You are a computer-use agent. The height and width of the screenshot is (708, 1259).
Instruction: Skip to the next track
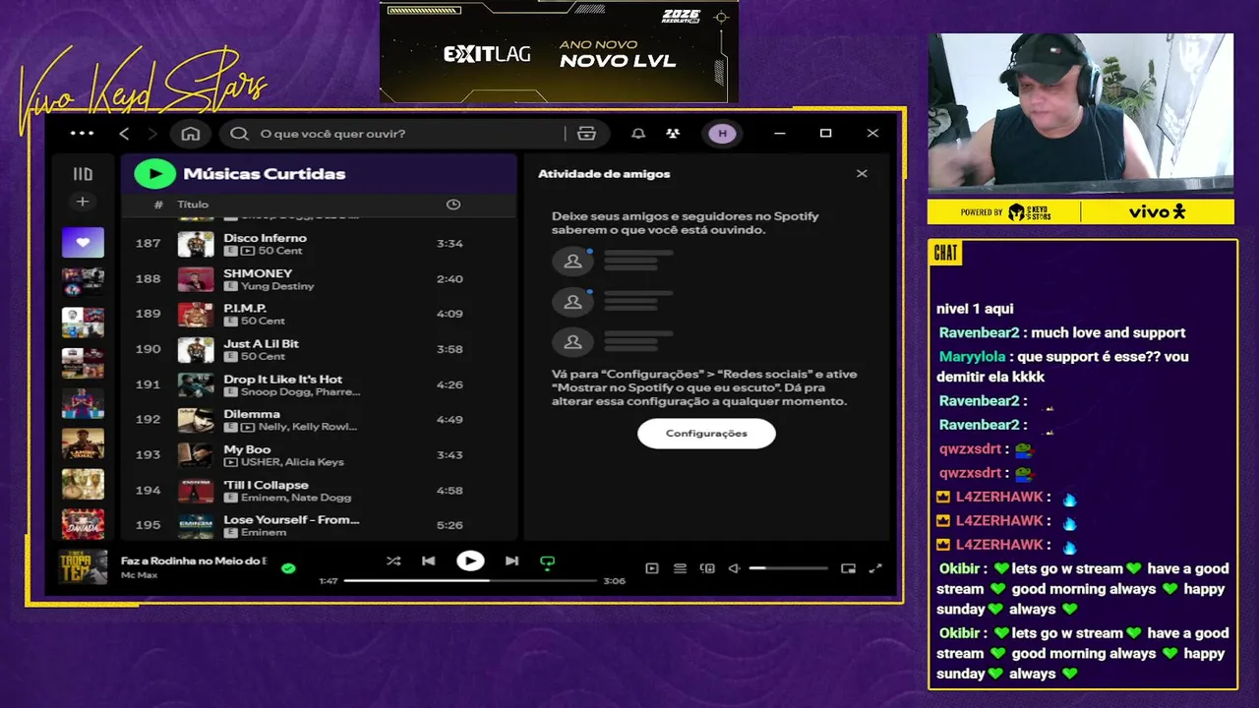tap(511, 561)
